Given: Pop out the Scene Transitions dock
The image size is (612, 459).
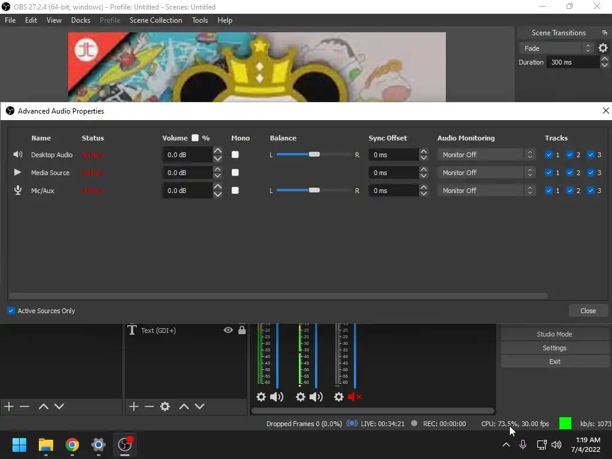Looking at the screenshot, I should pyautogui.click(x=605, y=33).
